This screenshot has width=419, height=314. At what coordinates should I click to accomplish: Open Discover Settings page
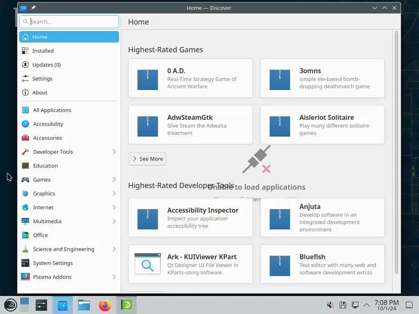pyautogui.click(x=69, y=78)
